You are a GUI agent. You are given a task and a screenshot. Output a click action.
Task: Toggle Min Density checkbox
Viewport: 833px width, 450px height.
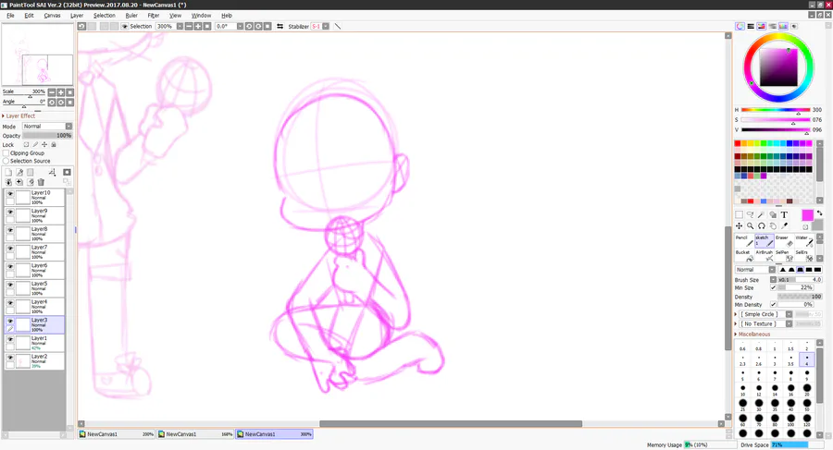pos(774,305)
